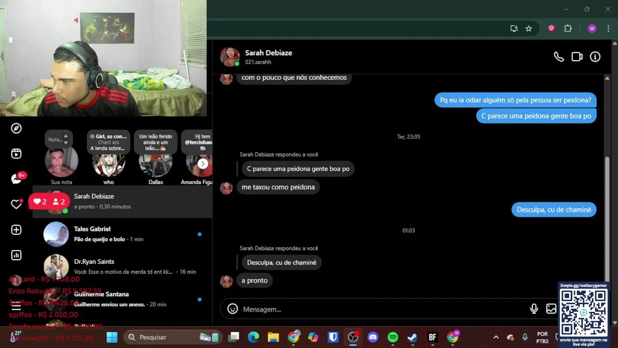
Task: Open Reels from the sidebar
Action: click(x=16, y=154)
